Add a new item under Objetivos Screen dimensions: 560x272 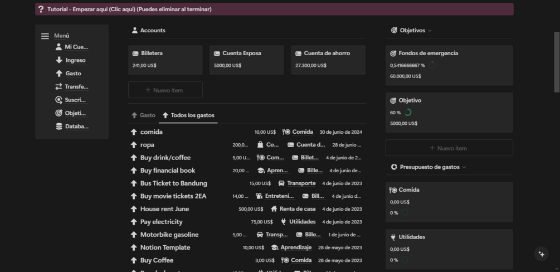coord(449,148)
